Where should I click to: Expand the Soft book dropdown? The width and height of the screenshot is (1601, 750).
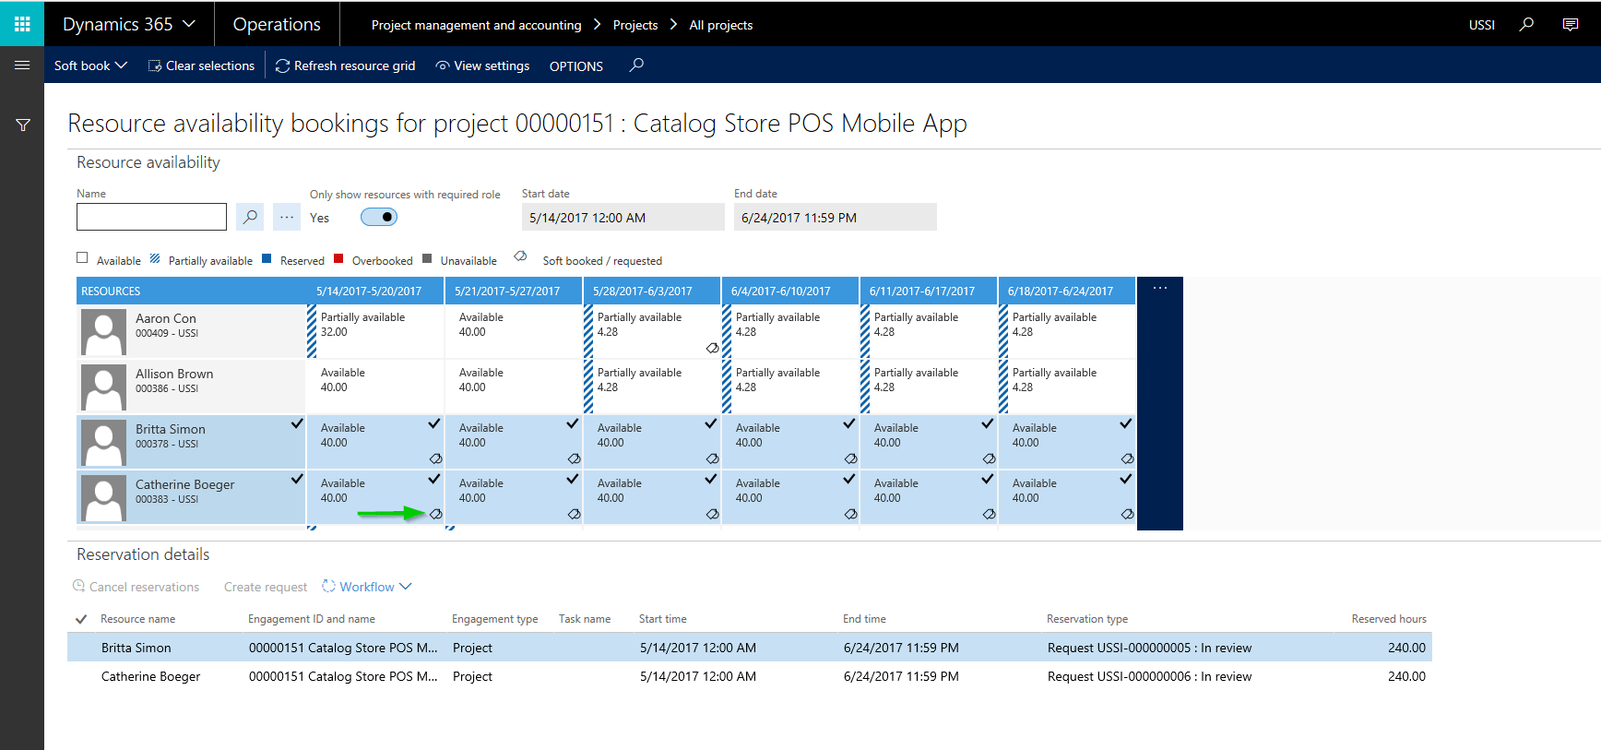[x=90, y=65]
